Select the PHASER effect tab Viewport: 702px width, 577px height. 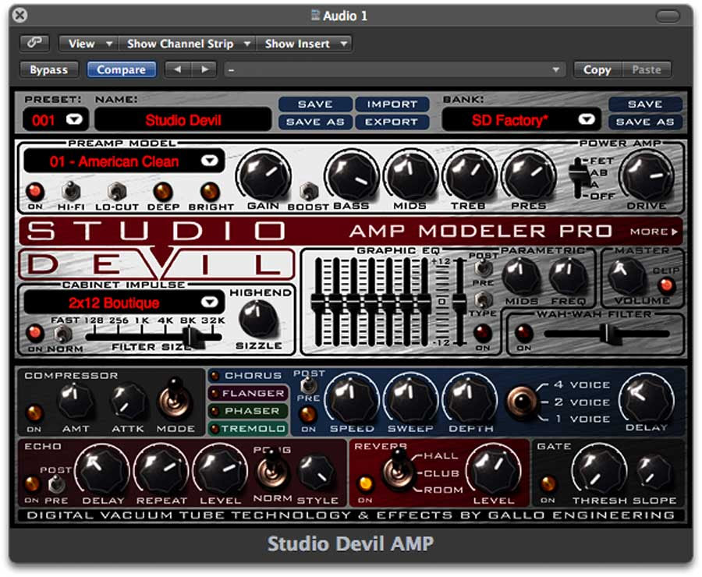click(x=247, y=410)
